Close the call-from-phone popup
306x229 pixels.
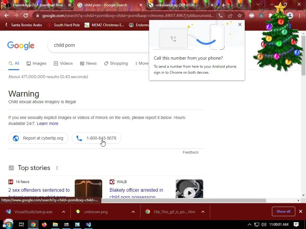point(240,24)
